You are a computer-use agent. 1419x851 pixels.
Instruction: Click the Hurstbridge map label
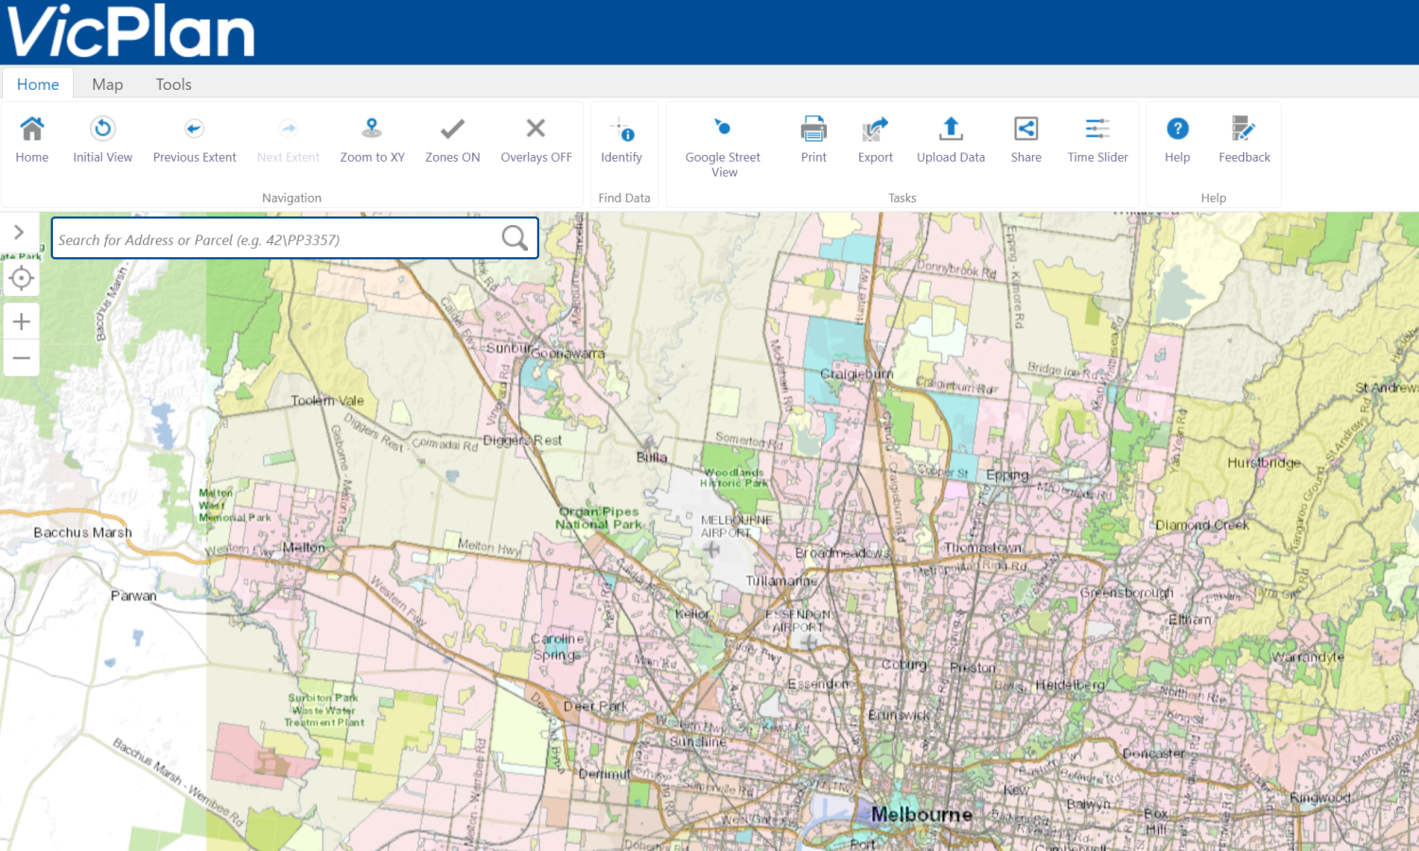click(1264, 463)
